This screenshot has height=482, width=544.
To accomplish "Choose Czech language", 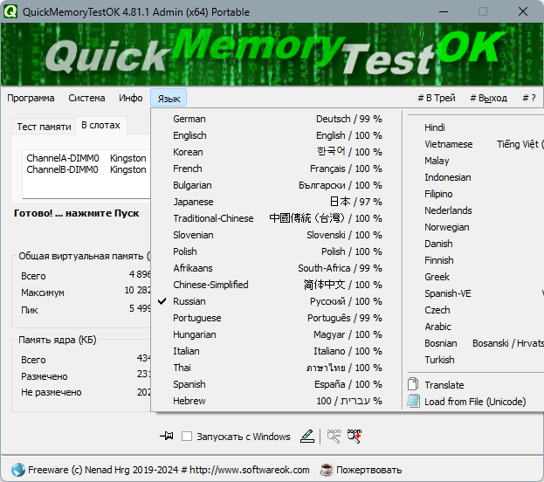I will tap(475, 310).
